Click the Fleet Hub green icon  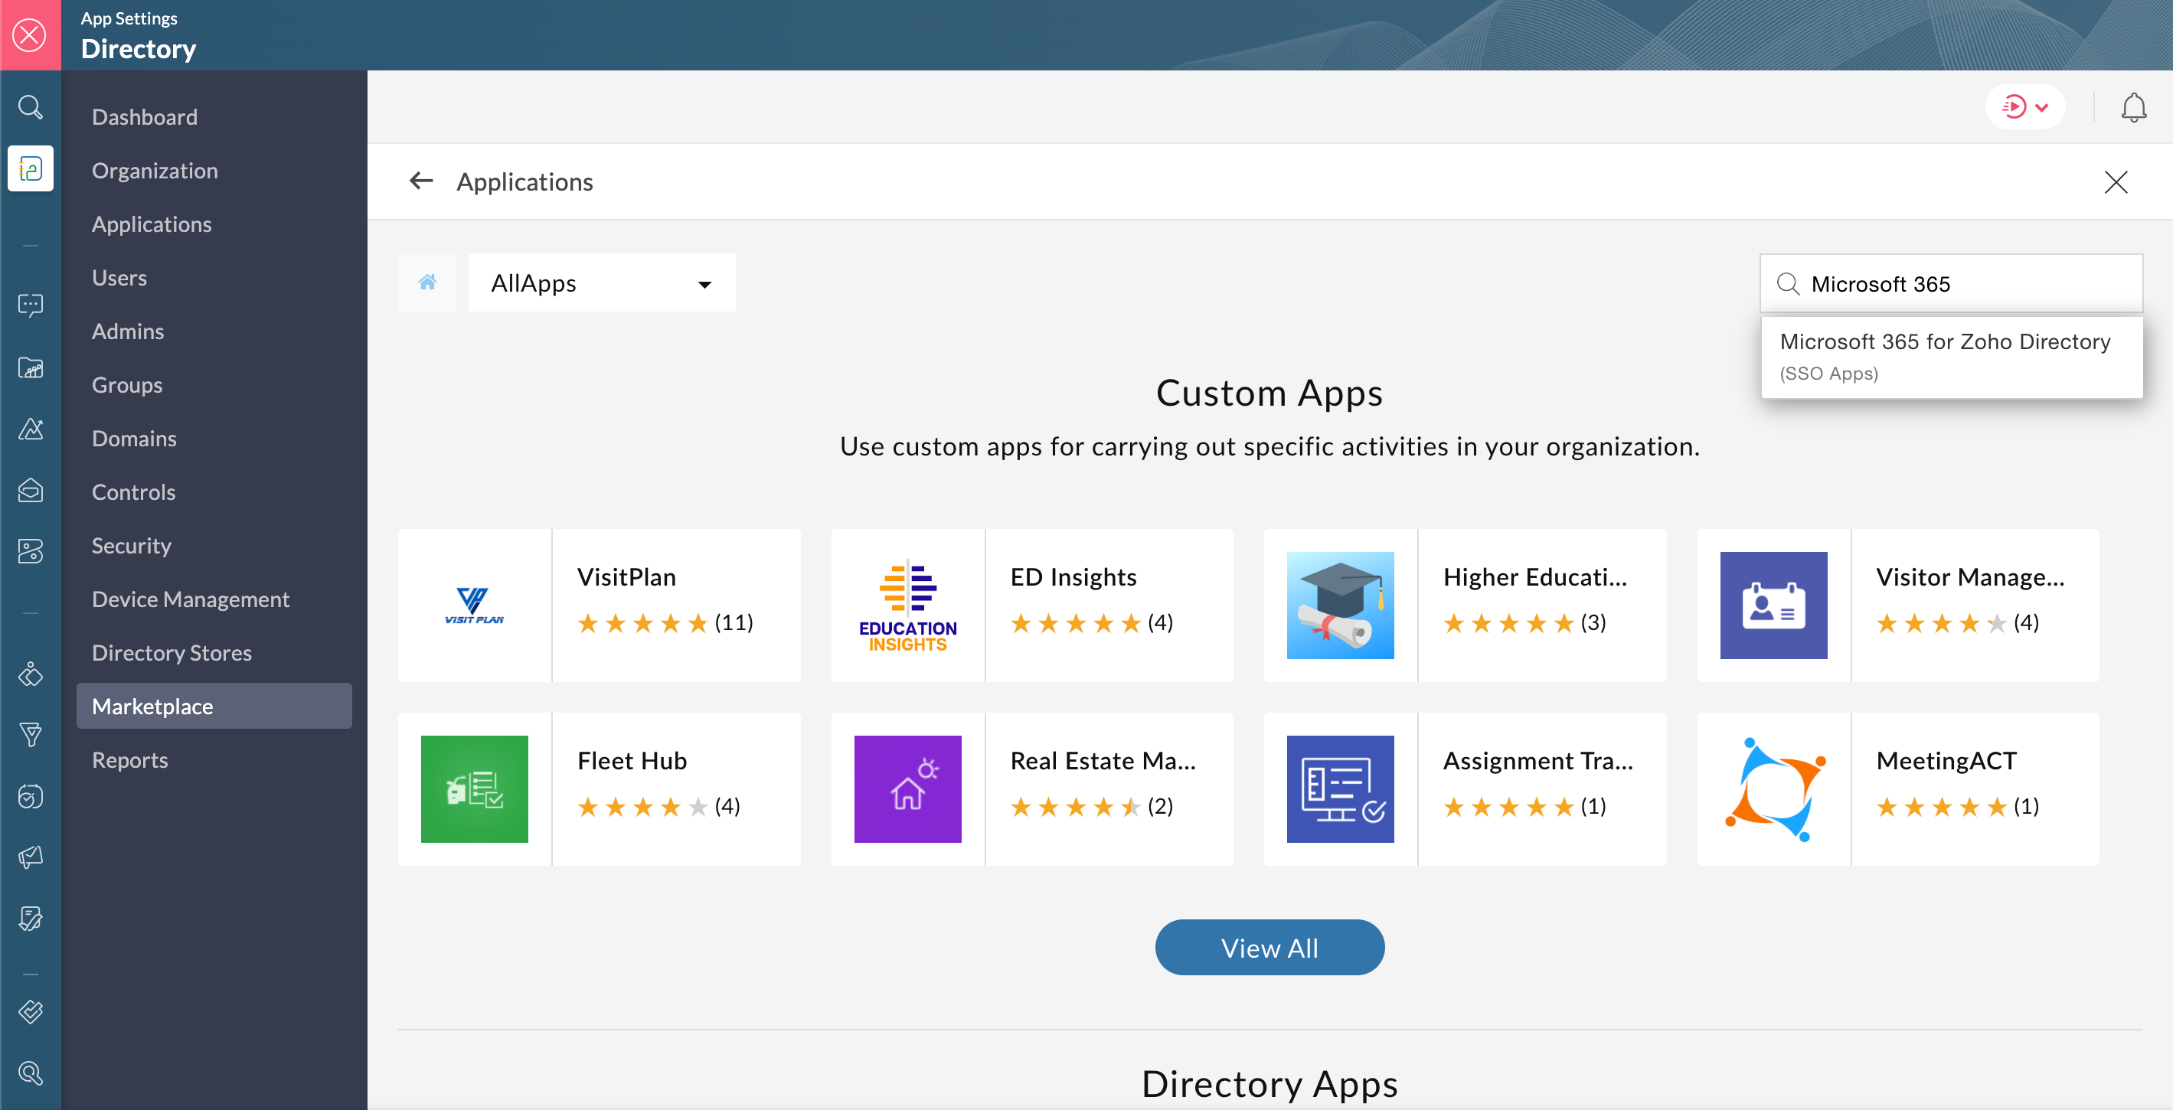coord(474,788)
